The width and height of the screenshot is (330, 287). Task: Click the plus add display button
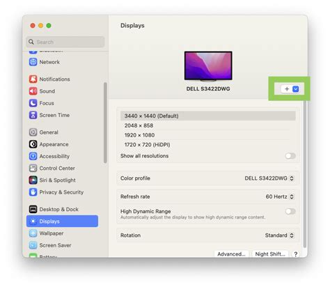pyautogui.click(x=287, y=89)
